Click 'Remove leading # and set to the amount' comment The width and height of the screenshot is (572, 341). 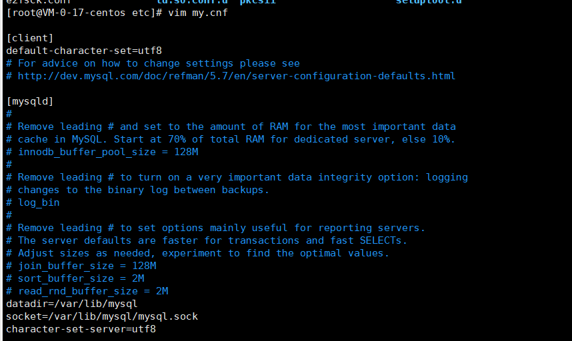tap(231, 127)
